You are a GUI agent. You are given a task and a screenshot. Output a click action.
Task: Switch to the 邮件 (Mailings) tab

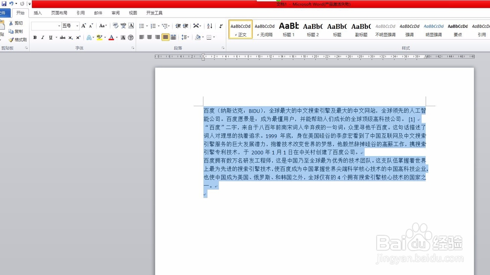point(98,13)
